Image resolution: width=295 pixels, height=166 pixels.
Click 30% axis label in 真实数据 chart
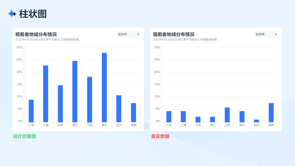(x=157, y=47)
